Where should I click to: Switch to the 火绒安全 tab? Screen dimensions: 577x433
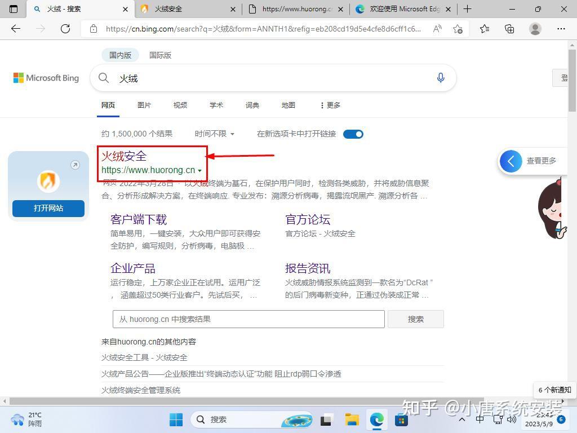[188, 9]
